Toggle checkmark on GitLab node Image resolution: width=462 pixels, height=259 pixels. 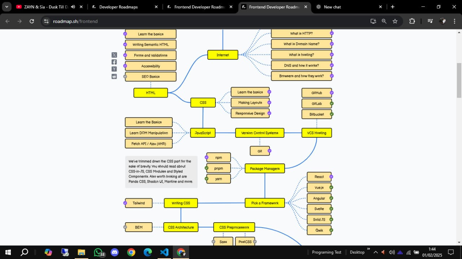click(332, 103)
